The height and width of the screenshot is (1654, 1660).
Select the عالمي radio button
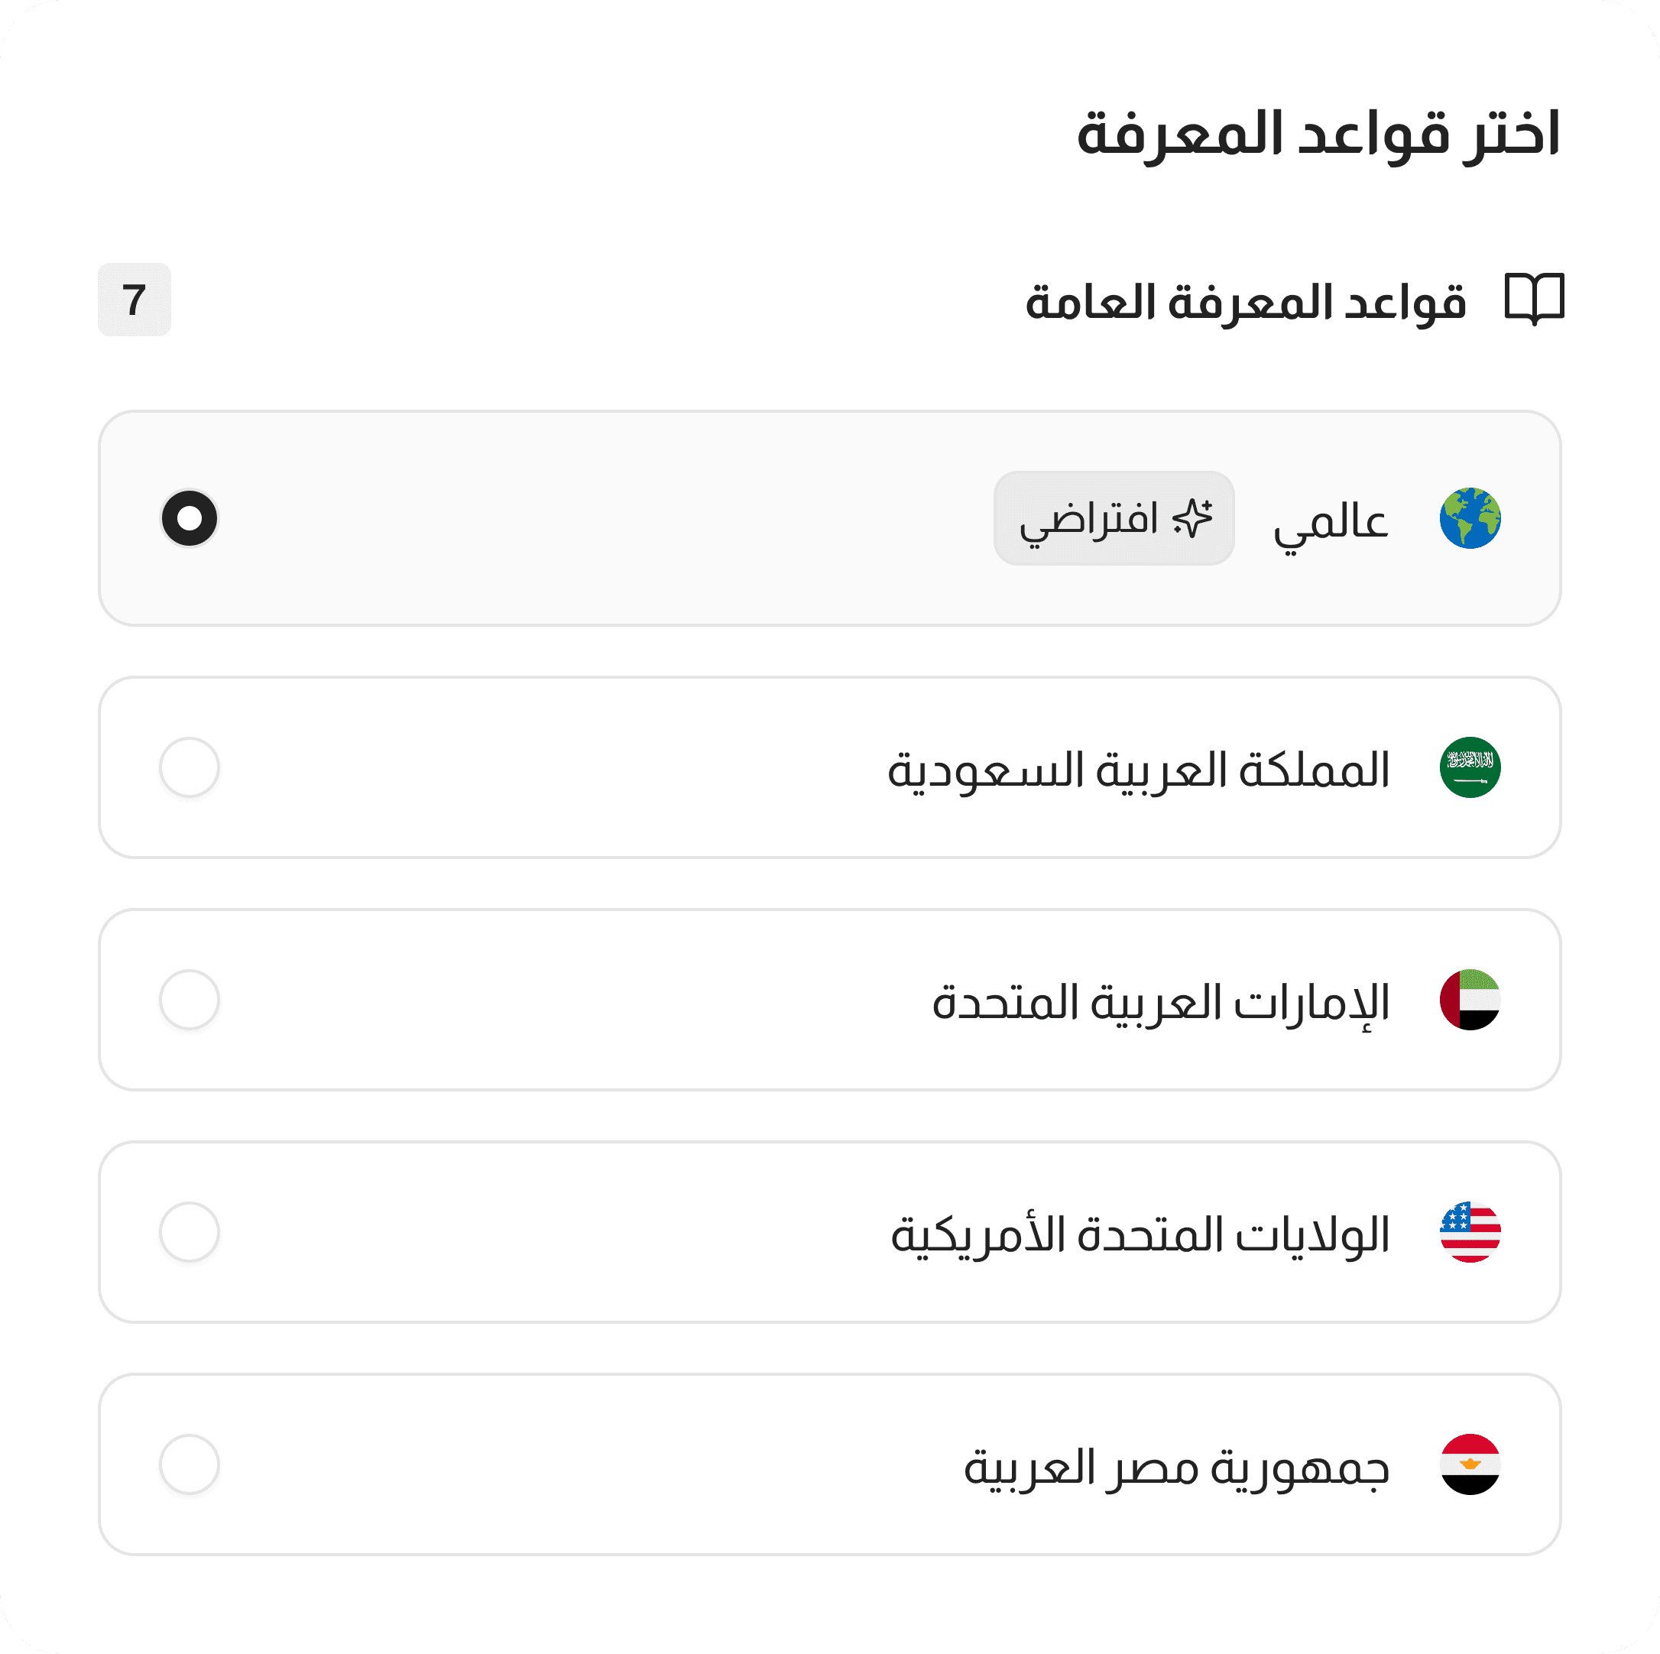(189, 518)
